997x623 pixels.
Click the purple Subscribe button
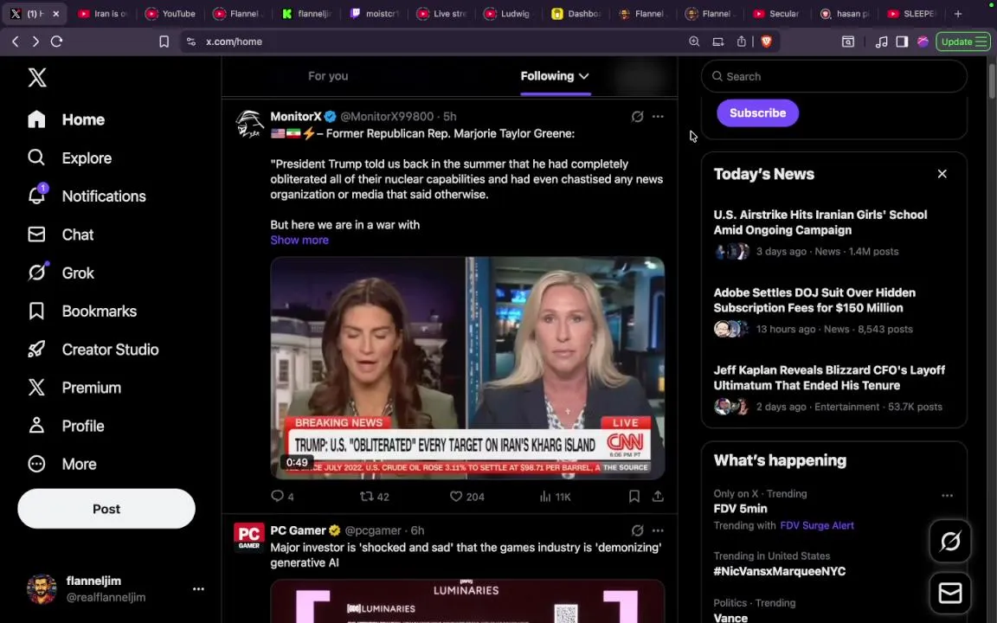coord(757,112)
